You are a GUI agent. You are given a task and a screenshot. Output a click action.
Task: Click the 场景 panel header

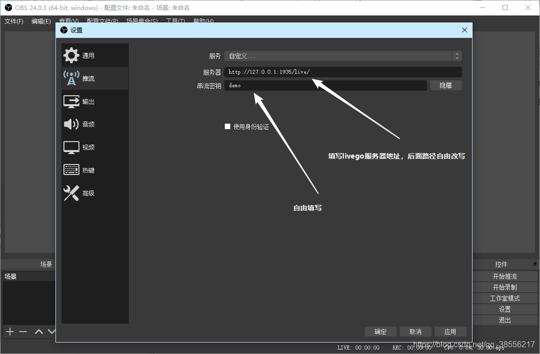coord(46,264)
